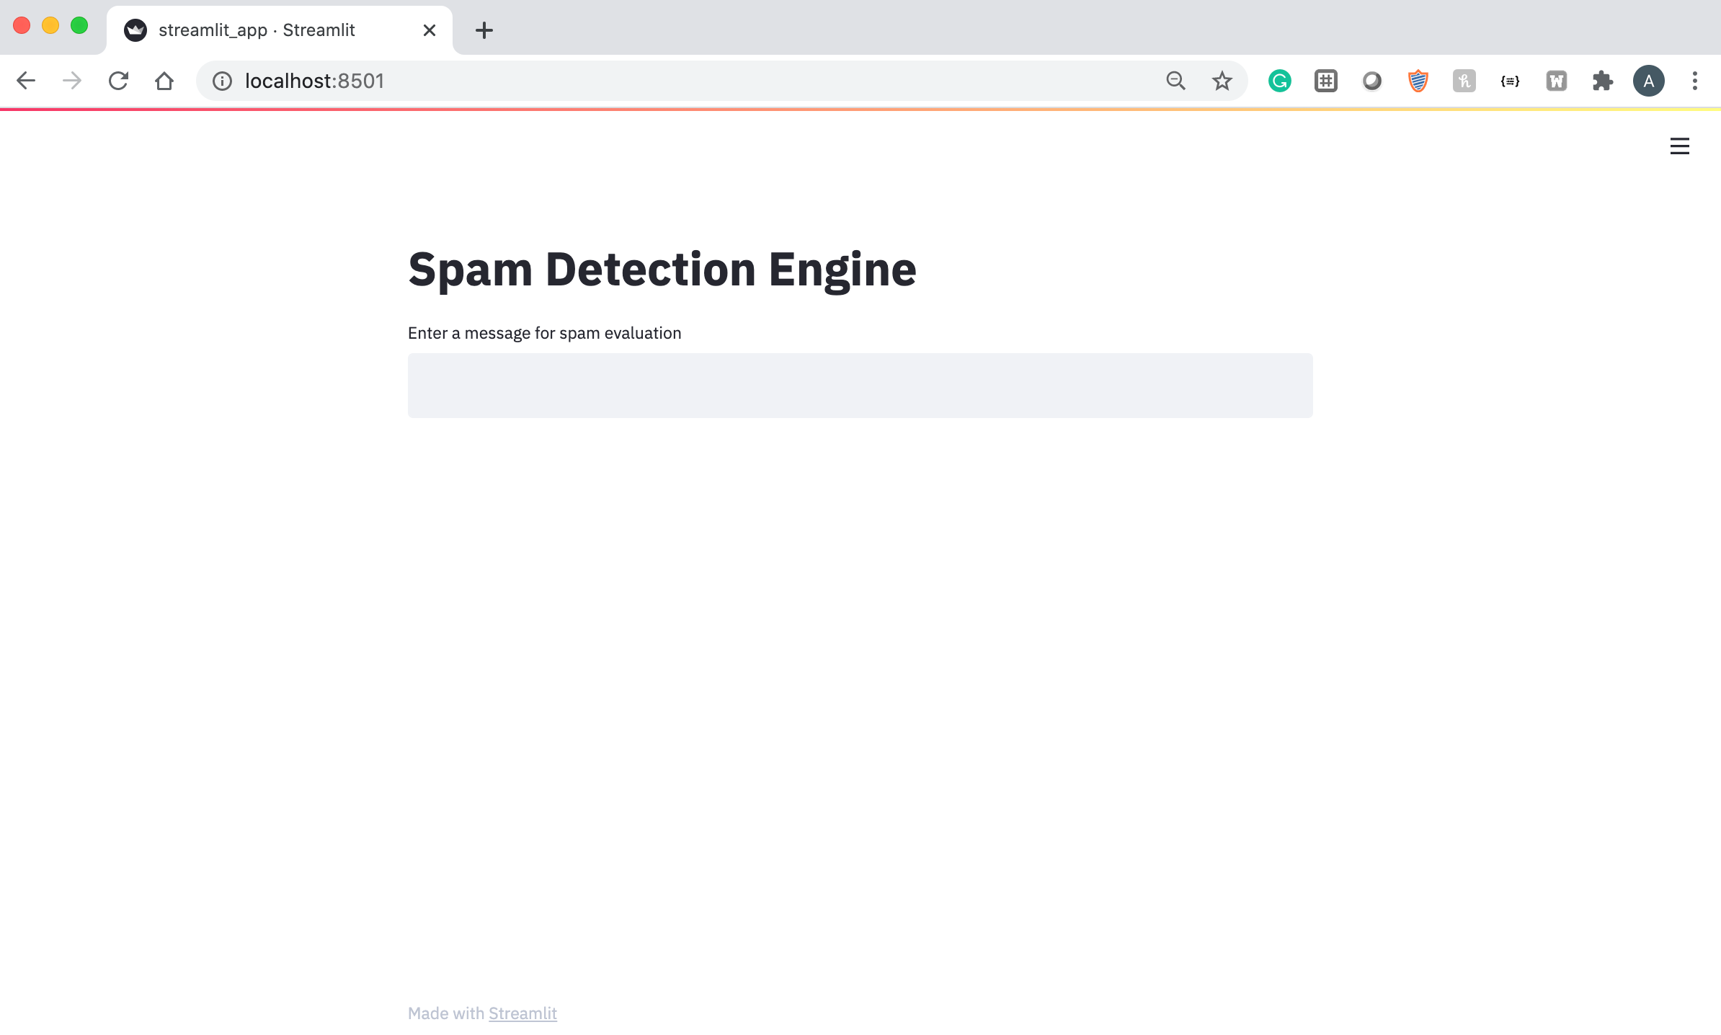Open Chrome three-dot menu
The height and width of the screenshot is (1035, 1721).
(1694, 81)
